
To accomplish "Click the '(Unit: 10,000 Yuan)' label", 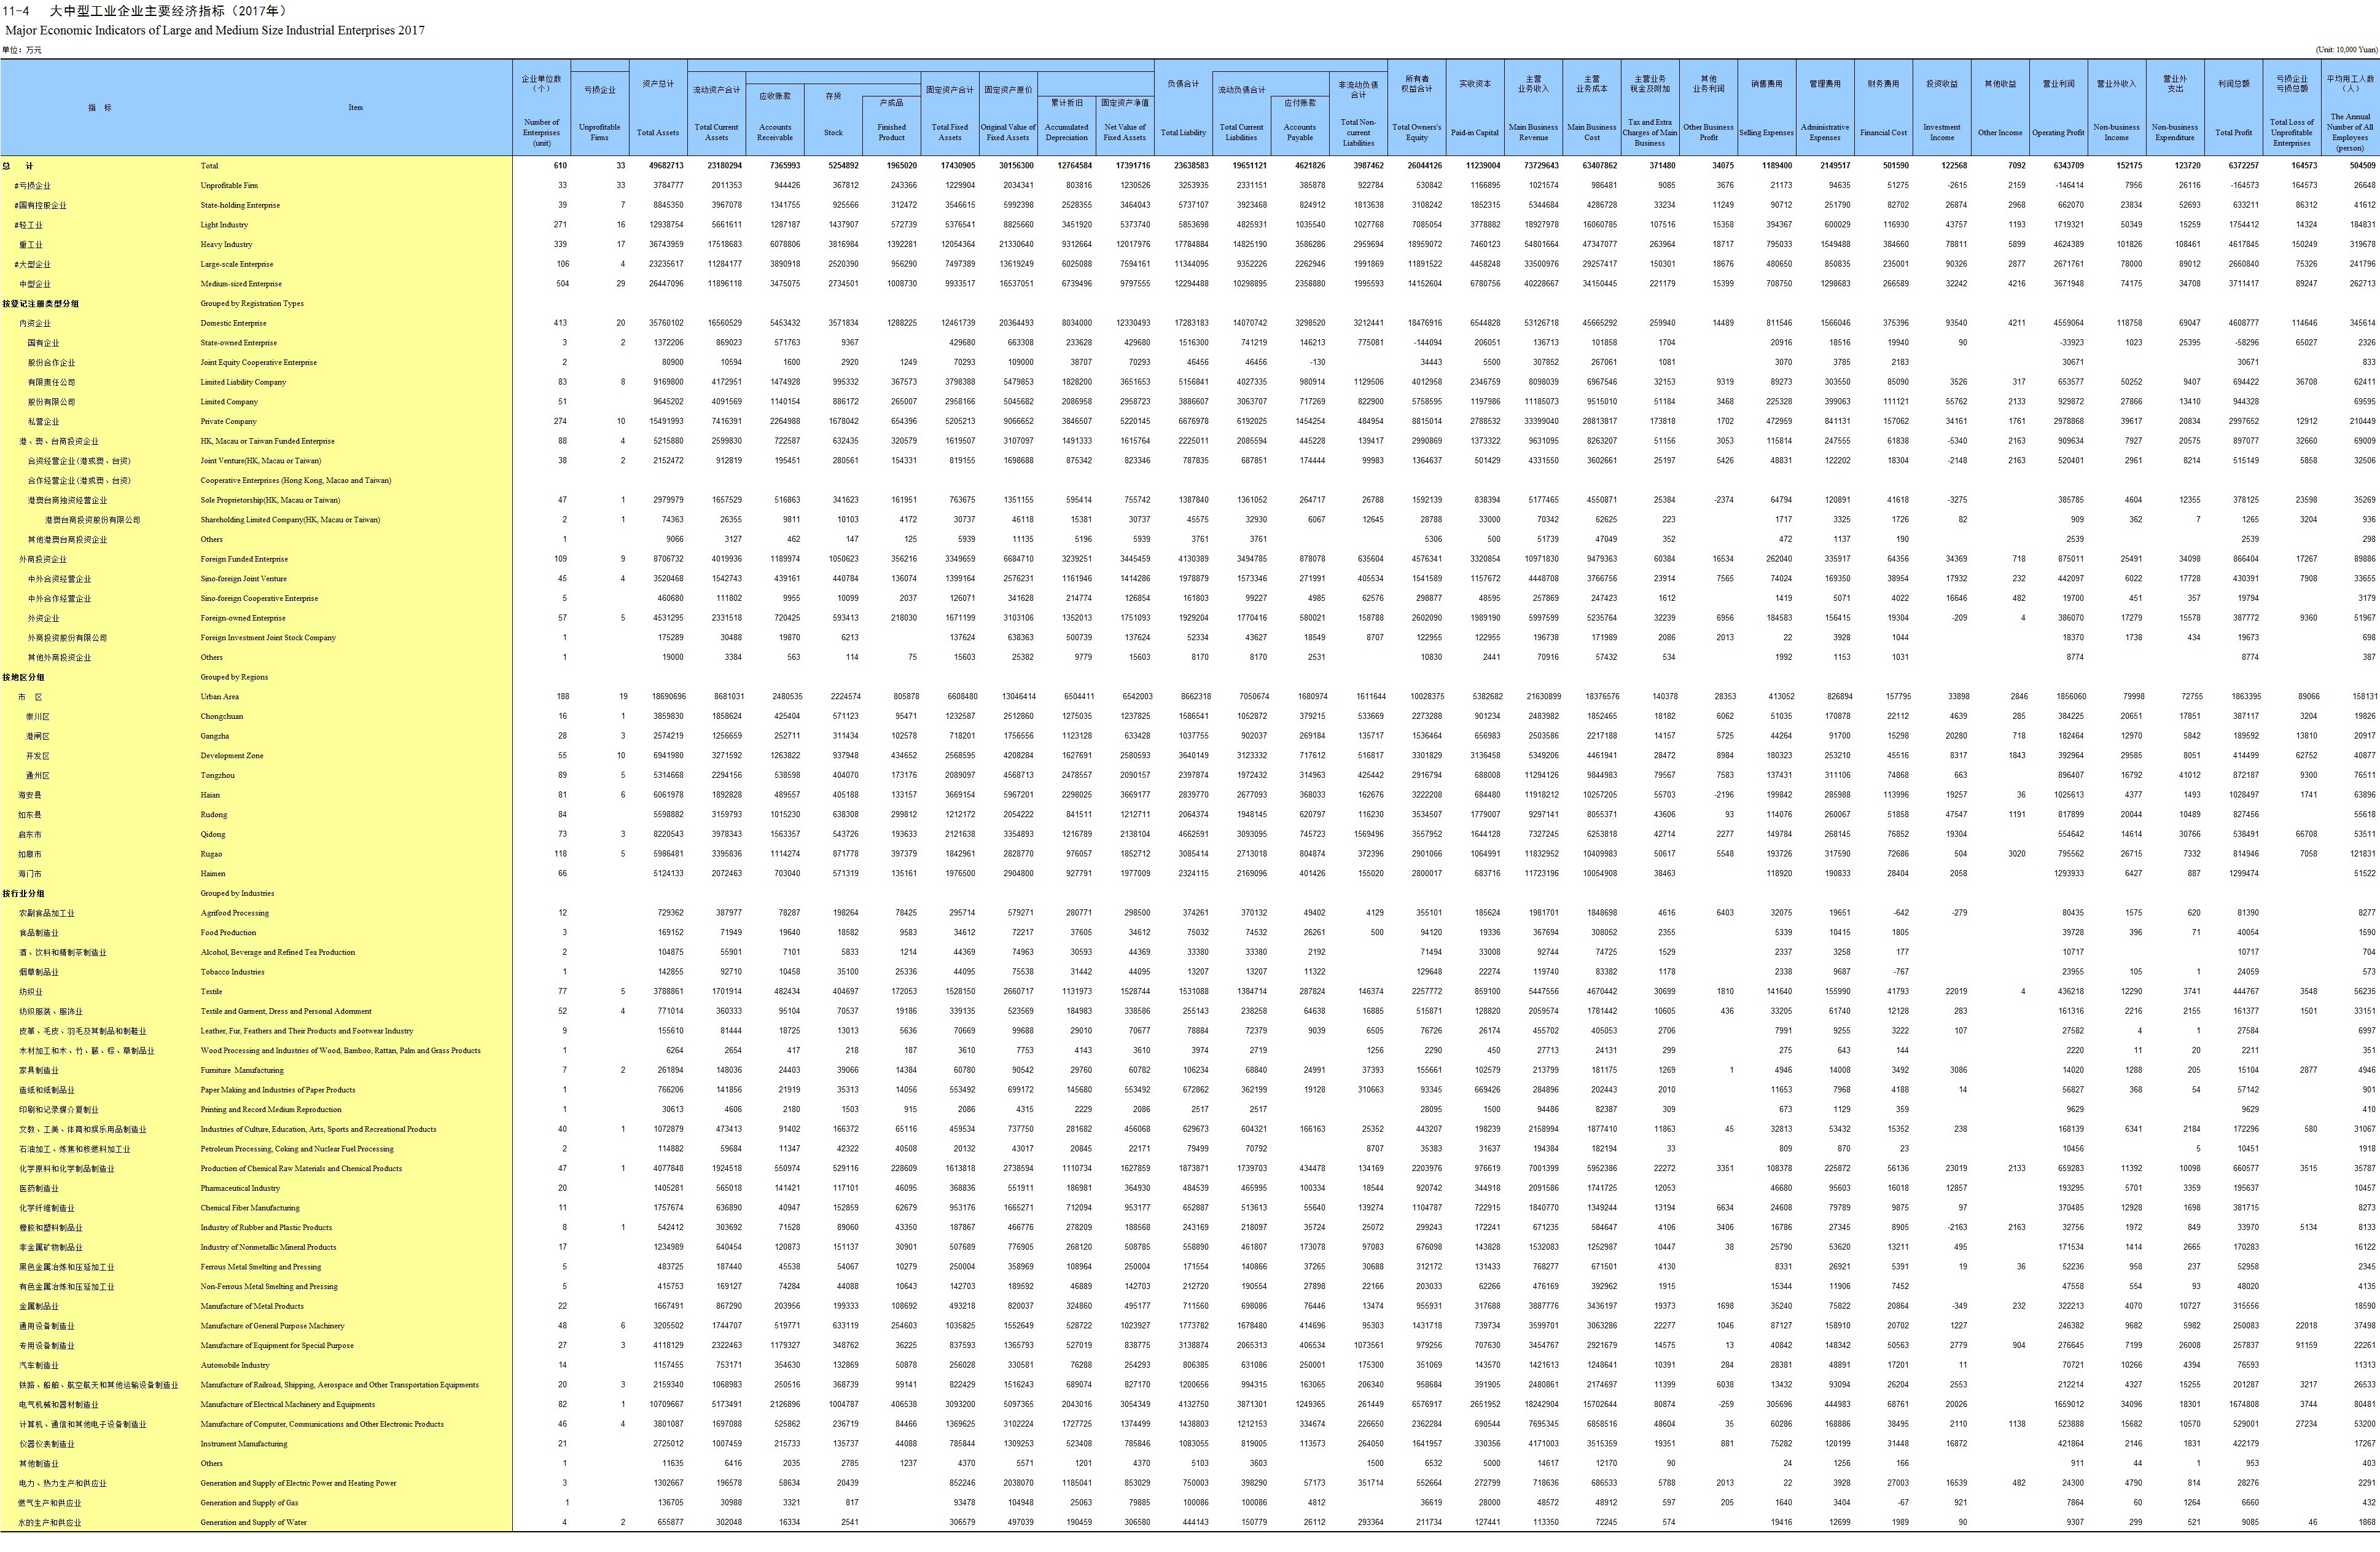I will tap(2346, 50).
